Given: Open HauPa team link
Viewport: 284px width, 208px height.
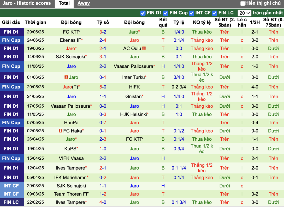Looking at the screenshot, I should (71, 123).
